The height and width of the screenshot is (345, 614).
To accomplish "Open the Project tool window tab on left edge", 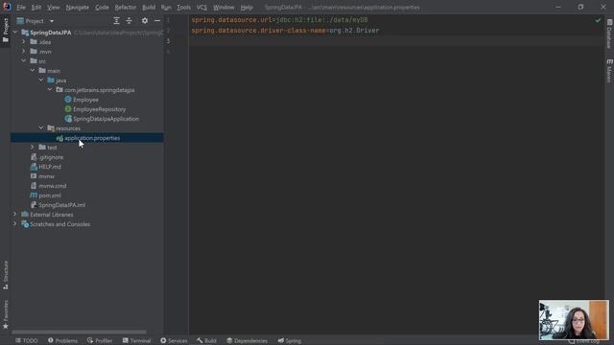I will tap(6, 31).
